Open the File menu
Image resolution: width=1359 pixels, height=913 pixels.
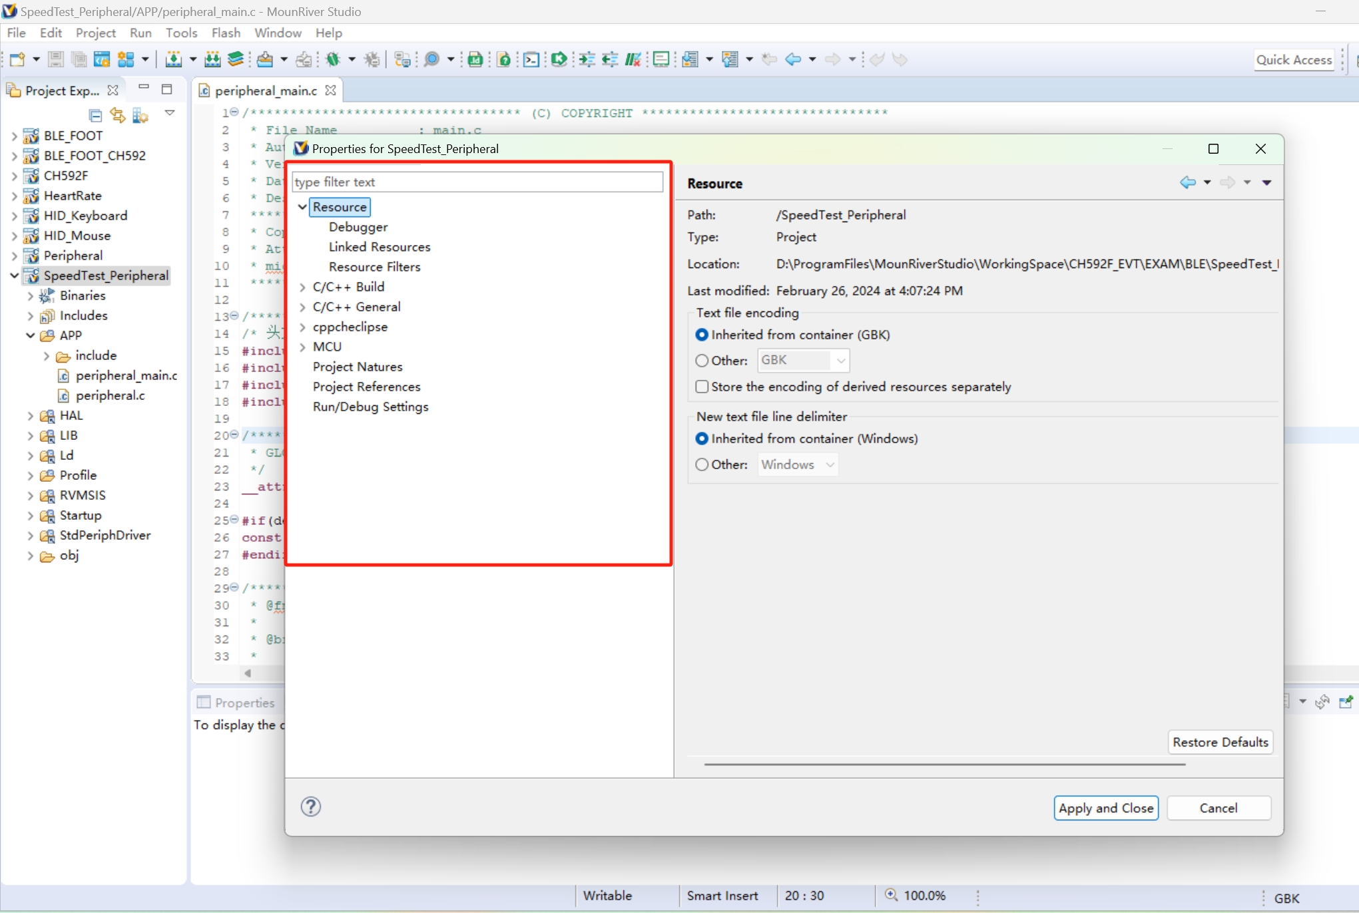(16, 33)
